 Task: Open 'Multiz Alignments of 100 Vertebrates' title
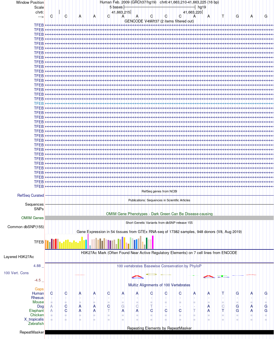(159, 285)
